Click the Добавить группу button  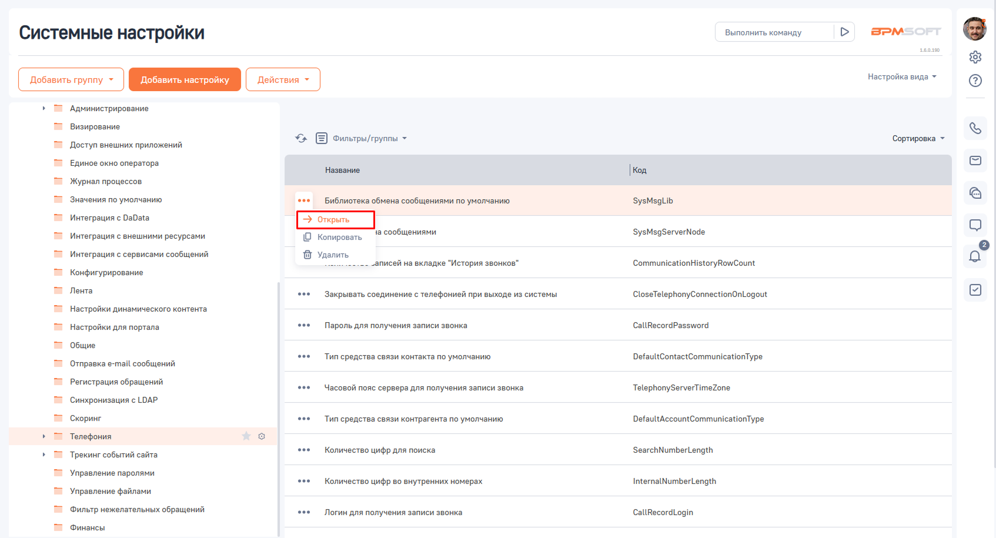(71, 80)
